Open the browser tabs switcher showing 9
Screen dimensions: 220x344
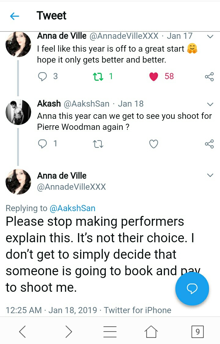[197, 331]
